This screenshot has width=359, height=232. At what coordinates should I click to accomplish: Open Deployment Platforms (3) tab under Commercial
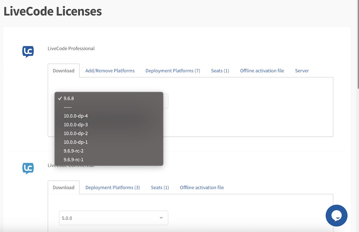(x=113, y=188)
